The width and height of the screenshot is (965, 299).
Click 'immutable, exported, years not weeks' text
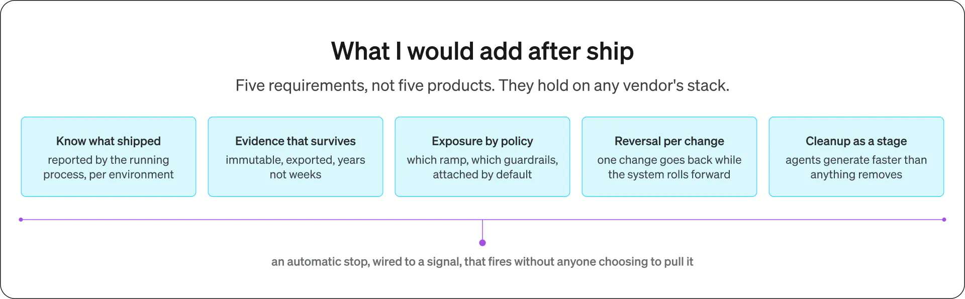pos(296,167)
